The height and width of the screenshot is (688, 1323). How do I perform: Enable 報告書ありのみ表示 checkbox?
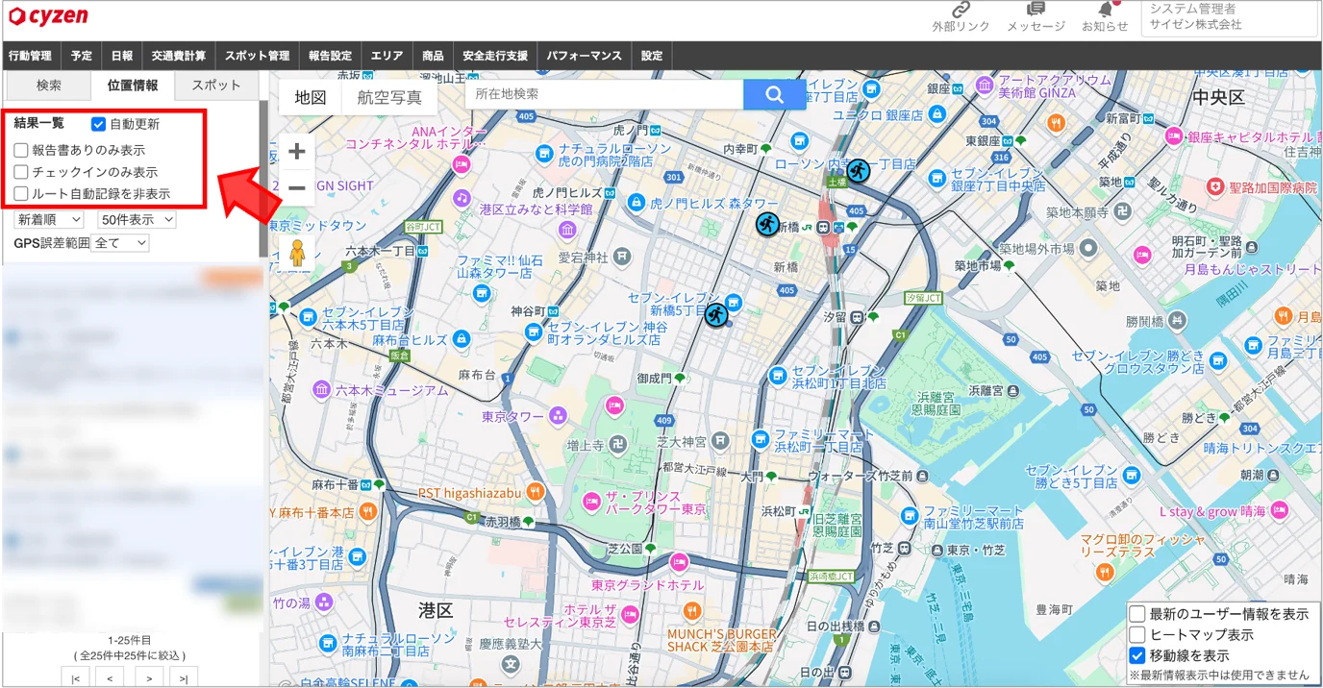(x=21, y=150)
